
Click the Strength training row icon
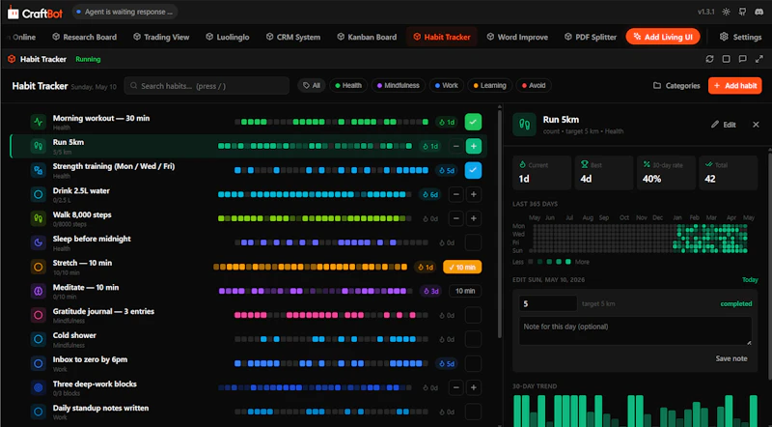38,170
